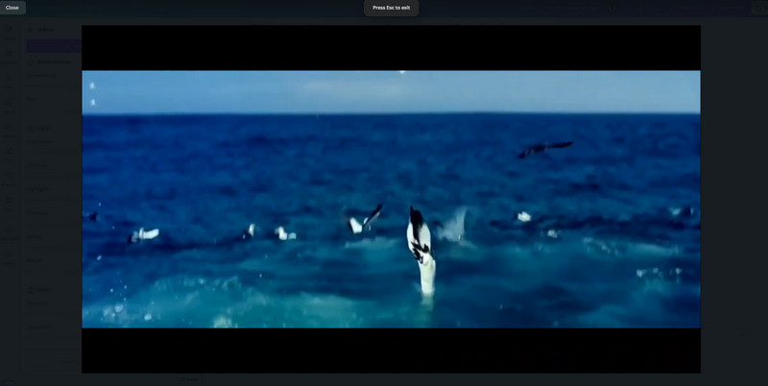Click the dimmed back arrow beside Adjust
The width and height of the screenshot is (768, 386).
point(32,30)
